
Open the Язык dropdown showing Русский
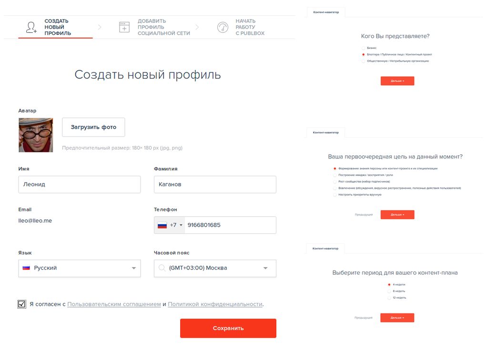(80, 268)
